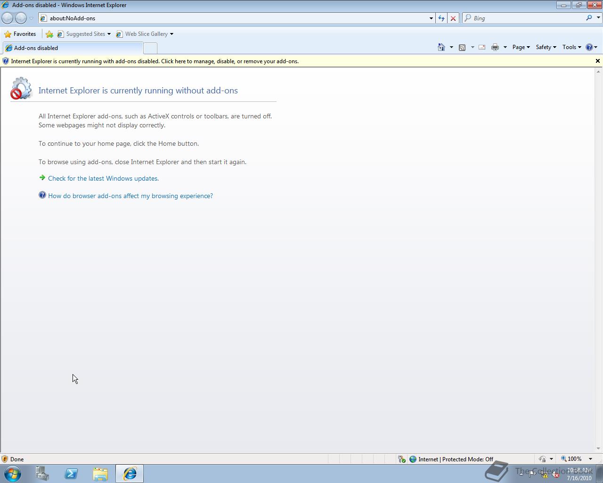Open the Safety menu
Viewport: 603px width, 483px height.
tap(546, 47)
